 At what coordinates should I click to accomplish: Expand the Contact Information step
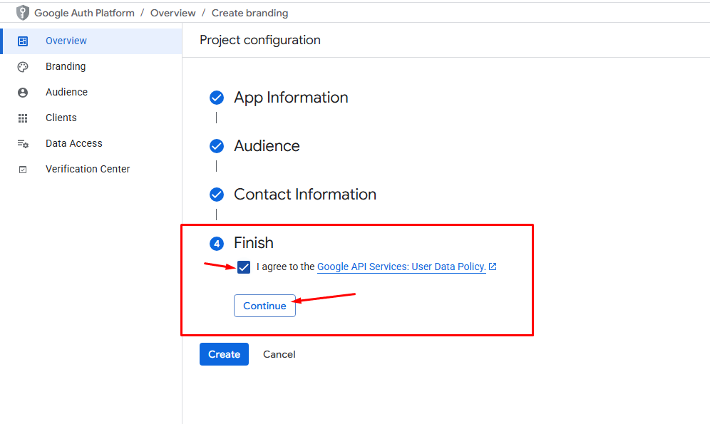pos(305,194)
